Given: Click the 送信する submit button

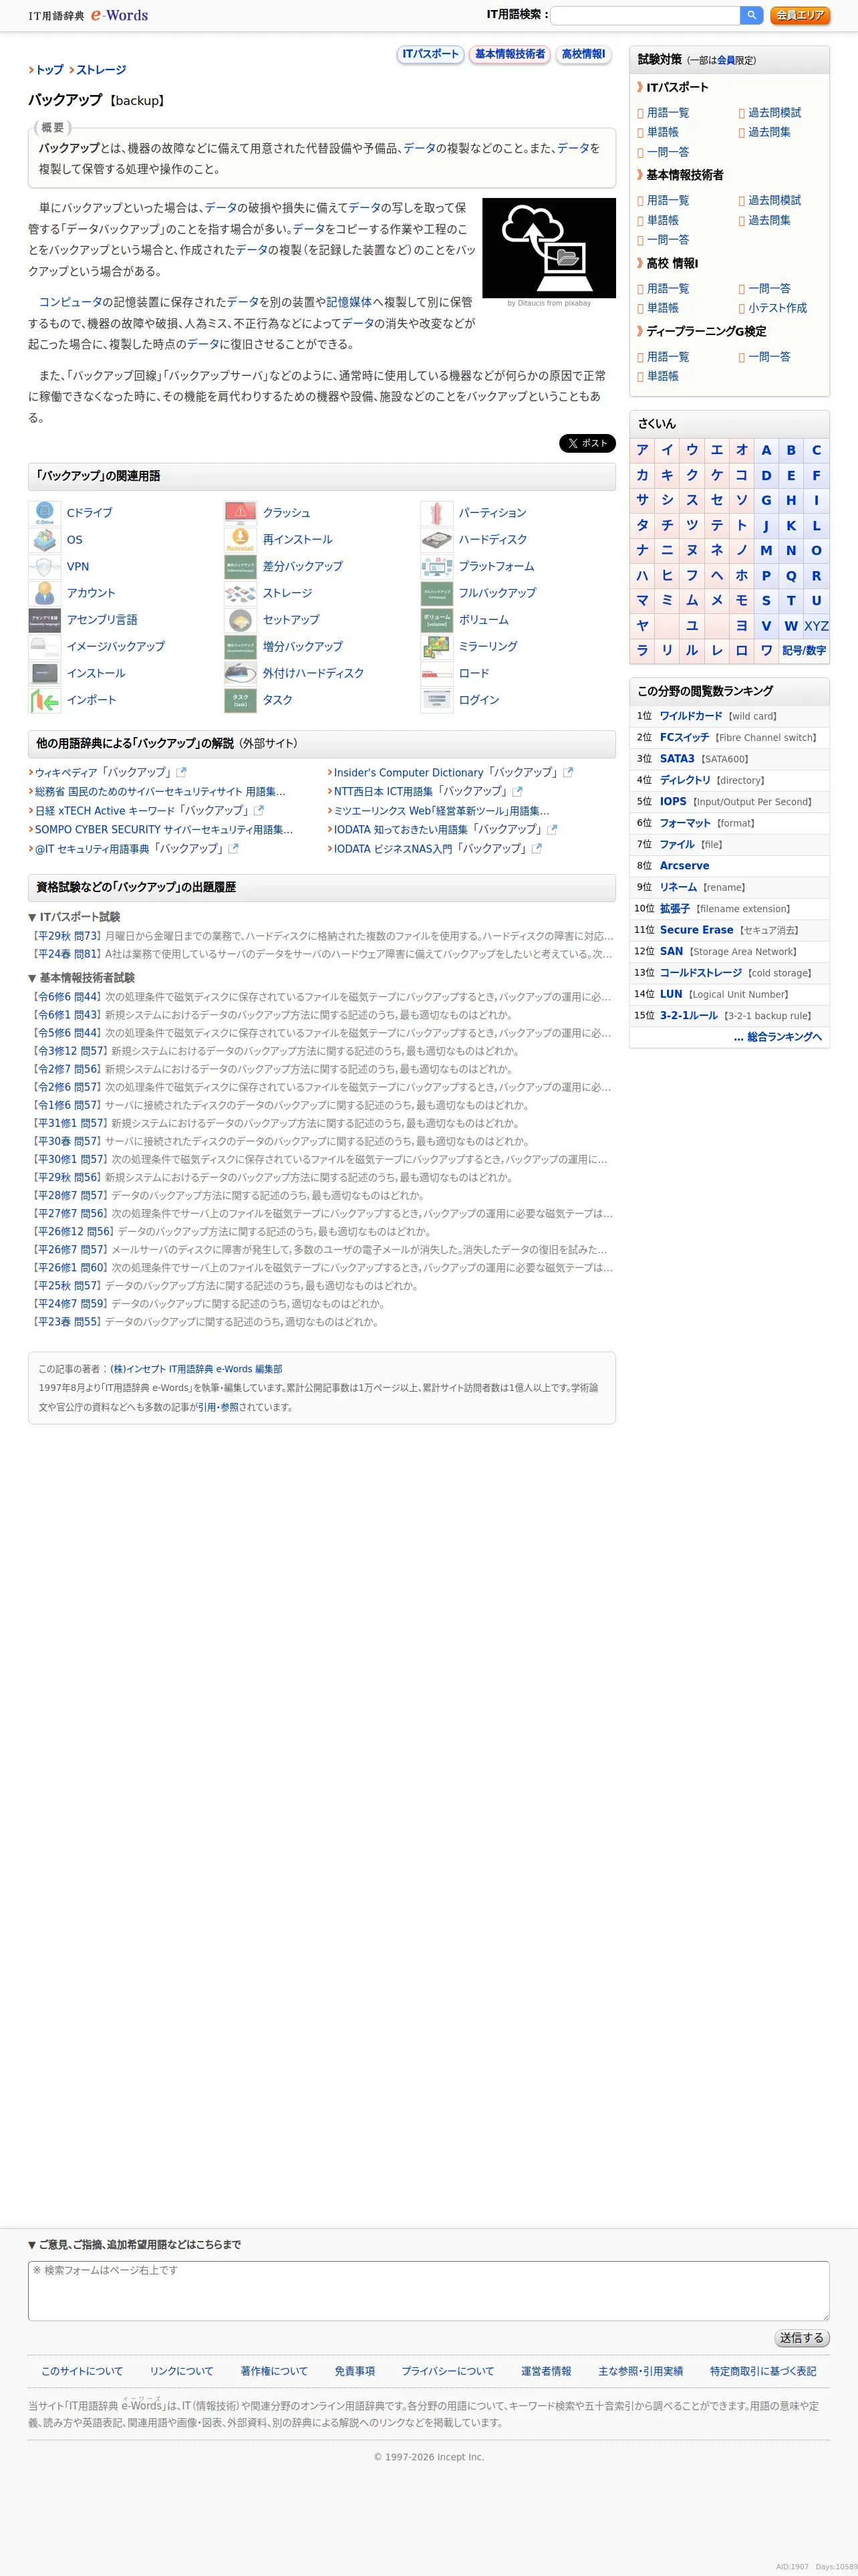Looking at the screenshot, I should (x=802, y=2338).
